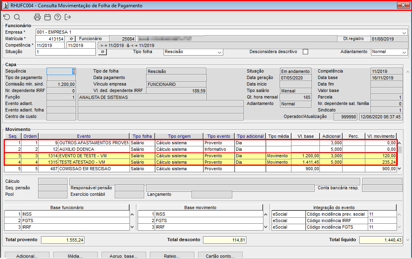Click the magnifier search icon
The height and width of the screenshot is (259, 412).
(17, 17)
